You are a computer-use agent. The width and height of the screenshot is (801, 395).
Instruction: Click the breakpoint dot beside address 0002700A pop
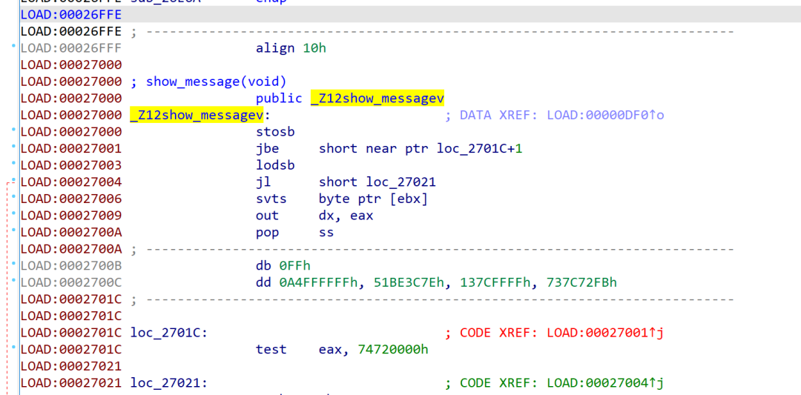[x=13, y=230]
